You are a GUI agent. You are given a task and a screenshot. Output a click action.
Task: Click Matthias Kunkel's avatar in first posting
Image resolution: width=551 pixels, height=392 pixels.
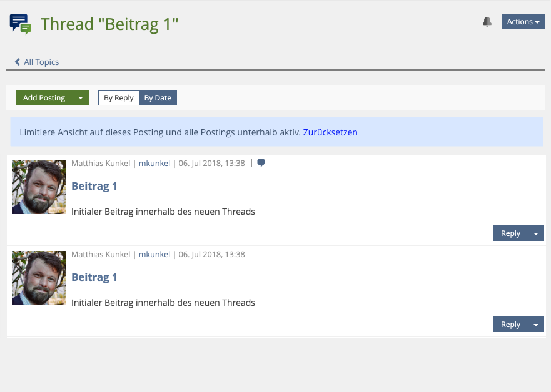click(x=39, y=187)
